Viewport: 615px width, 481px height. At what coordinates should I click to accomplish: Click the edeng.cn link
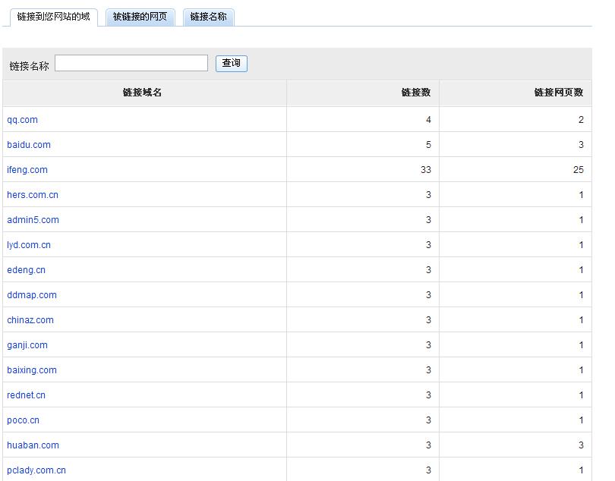pyautogui.click(x=26, y=270)
